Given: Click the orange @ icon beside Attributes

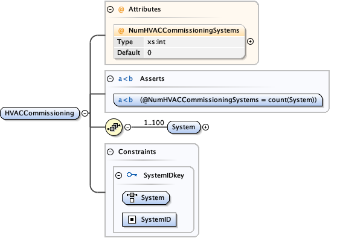Looking at the screenshot, I should (x=121, y=9).
